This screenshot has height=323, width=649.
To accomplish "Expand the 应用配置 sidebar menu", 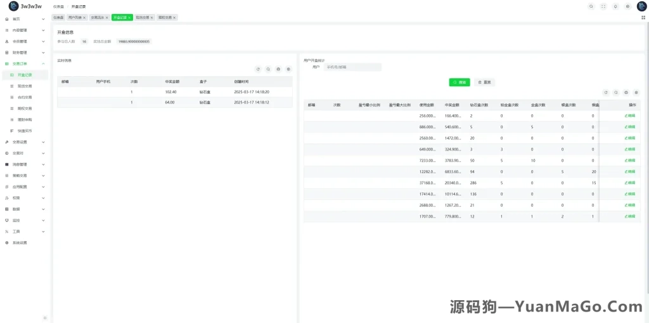I will [x=25, y=187].
